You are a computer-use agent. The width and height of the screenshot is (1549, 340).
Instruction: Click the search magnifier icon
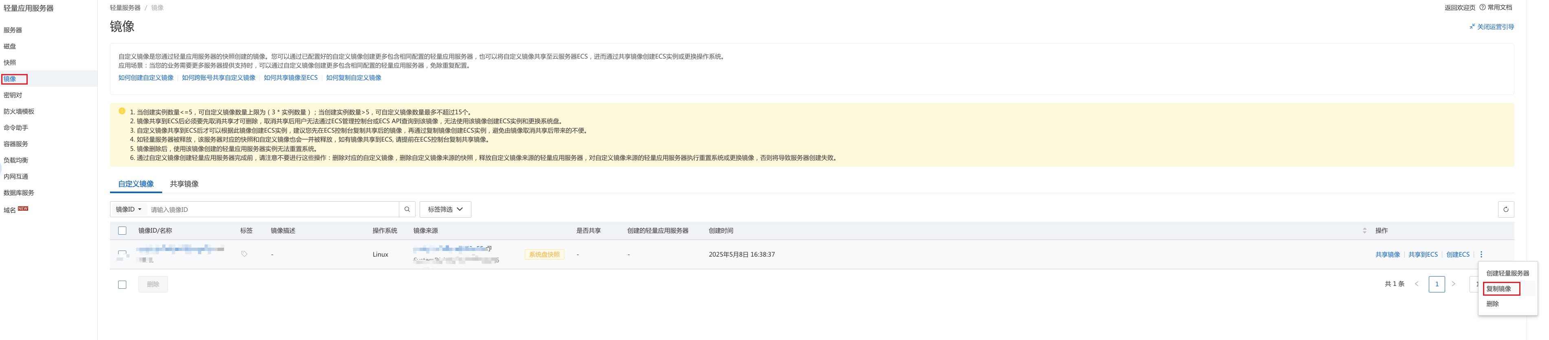pos(407,209)
